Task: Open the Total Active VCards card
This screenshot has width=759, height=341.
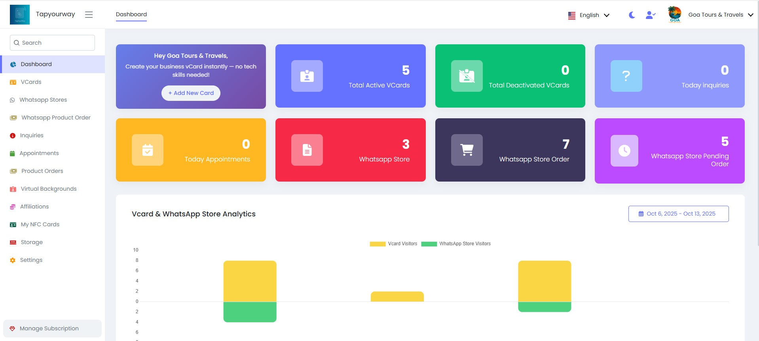Action: coord(351,76)
